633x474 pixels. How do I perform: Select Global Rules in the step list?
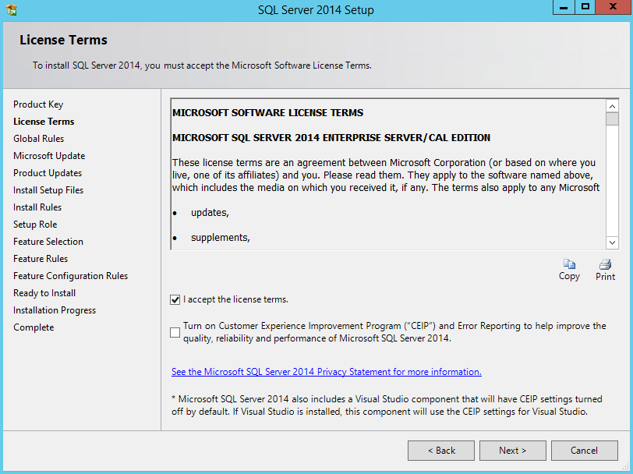point(38,138)
